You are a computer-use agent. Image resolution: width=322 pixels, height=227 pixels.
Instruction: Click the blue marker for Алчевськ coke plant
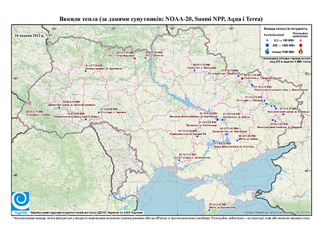click(x=283, y=114)
